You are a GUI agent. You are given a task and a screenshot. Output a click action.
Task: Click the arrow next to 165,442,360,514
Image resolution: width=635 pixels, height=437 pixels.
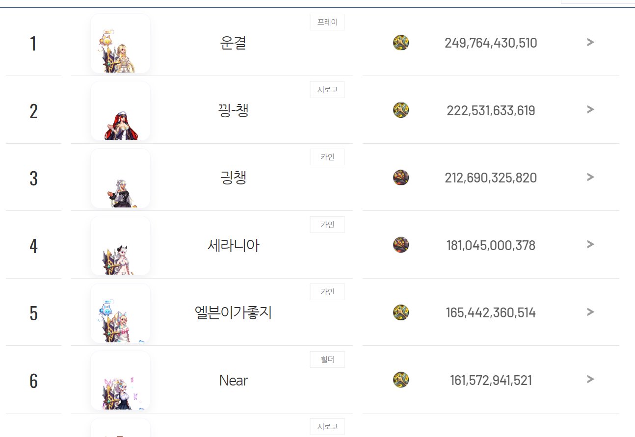click(590, 312)
